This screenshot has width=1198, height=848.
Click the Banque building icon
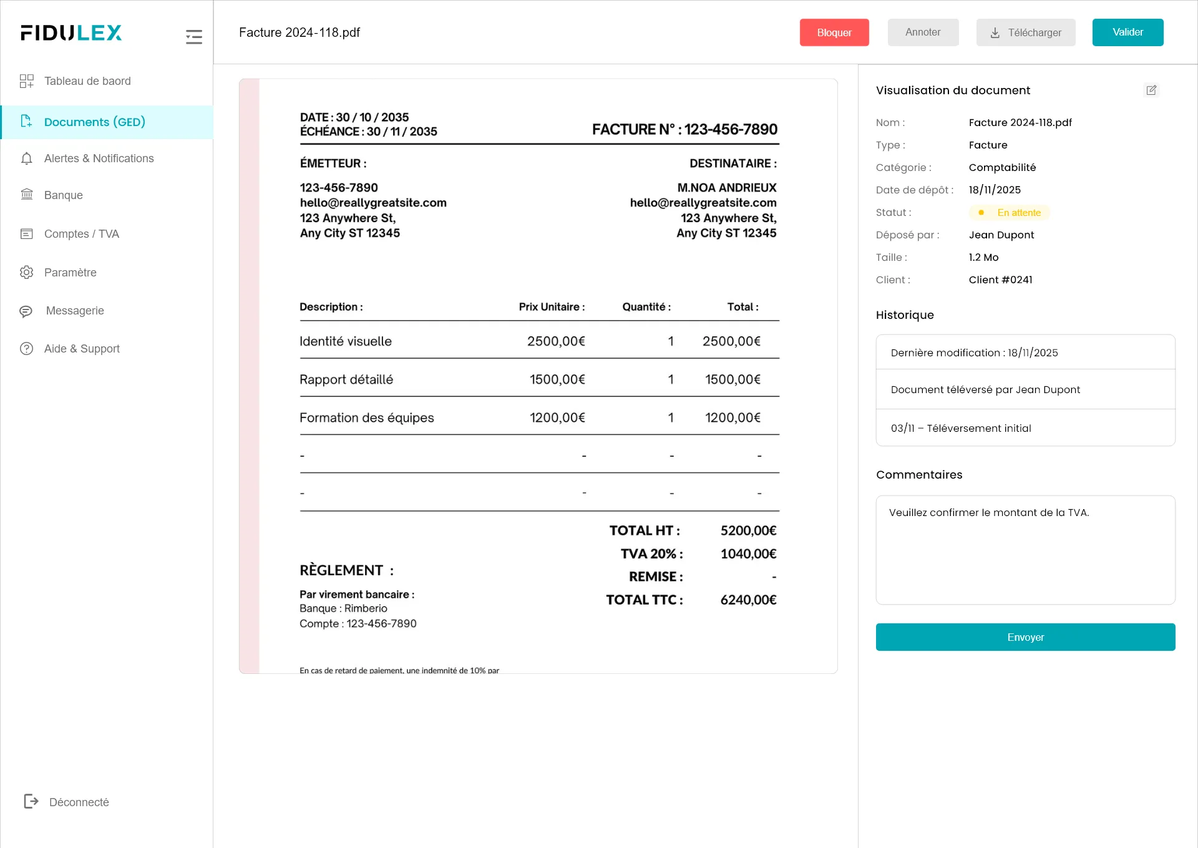point(26,195)
